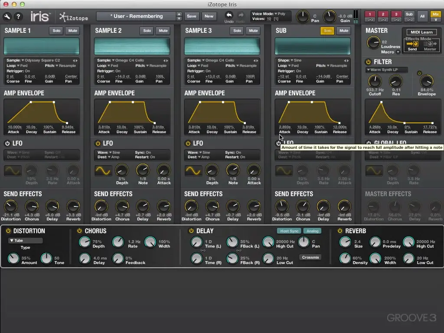Switch to the Sub view tab
Screen dimensions: 444x333
click(409, 14)
